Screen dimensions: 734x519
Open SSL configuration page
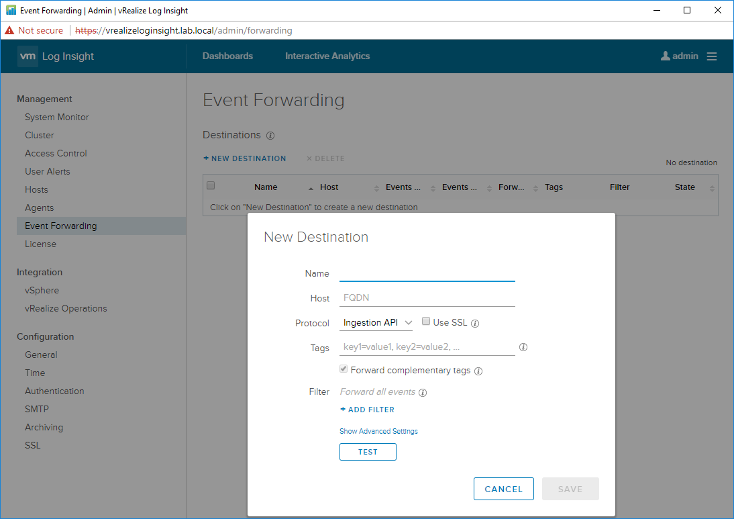point(32,445)
